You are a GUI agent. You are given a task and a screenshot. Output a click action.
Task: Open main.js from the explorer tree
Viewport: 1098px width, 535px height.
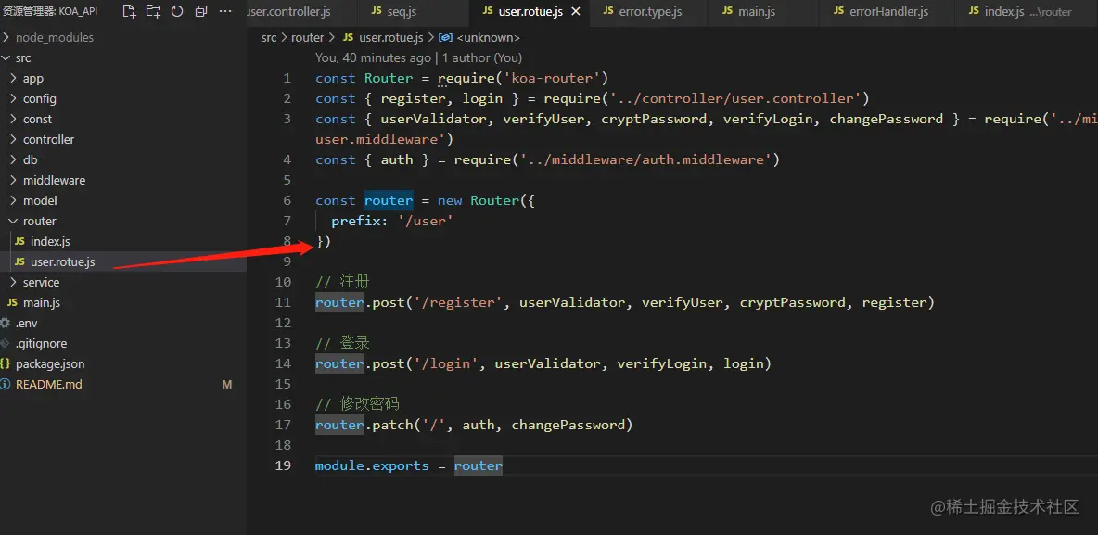[123, 302]
